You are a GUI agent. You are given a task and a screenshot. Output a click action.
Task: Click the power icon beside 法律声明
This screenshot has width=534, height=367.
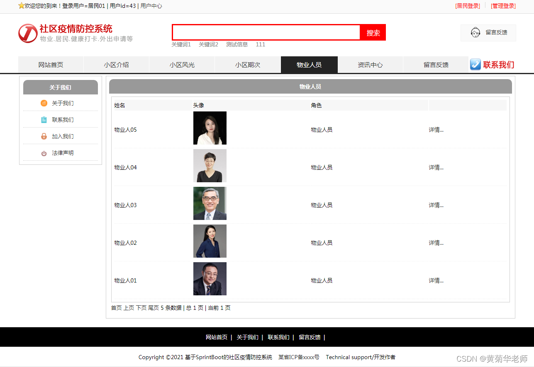(x=44, y=153)
